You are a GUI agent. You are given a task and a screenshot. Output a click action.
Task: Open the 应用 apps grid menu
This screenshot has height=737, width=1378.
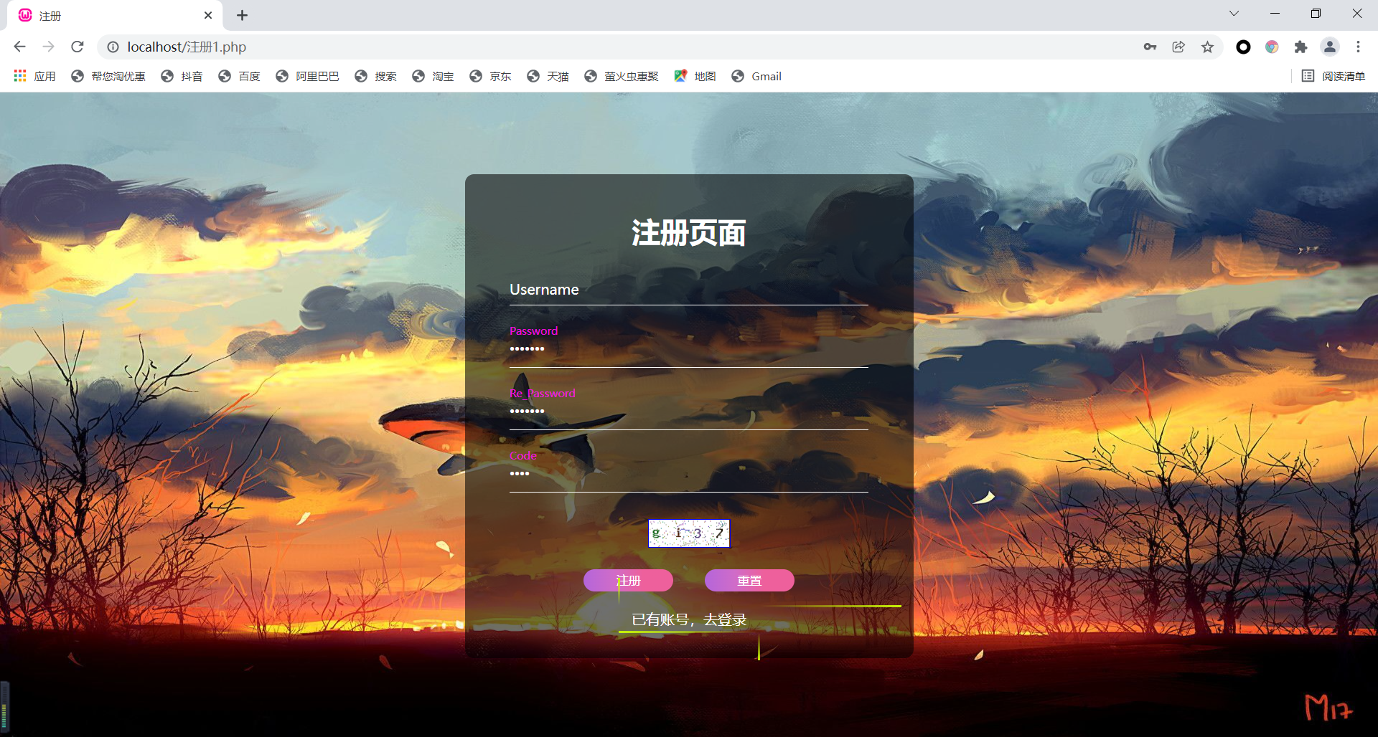[x=33, y=76]
